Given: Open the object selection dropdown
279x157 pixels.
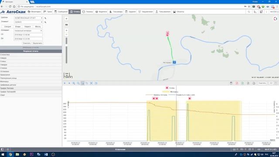Looking at the screenshot, I should [28, 22].
